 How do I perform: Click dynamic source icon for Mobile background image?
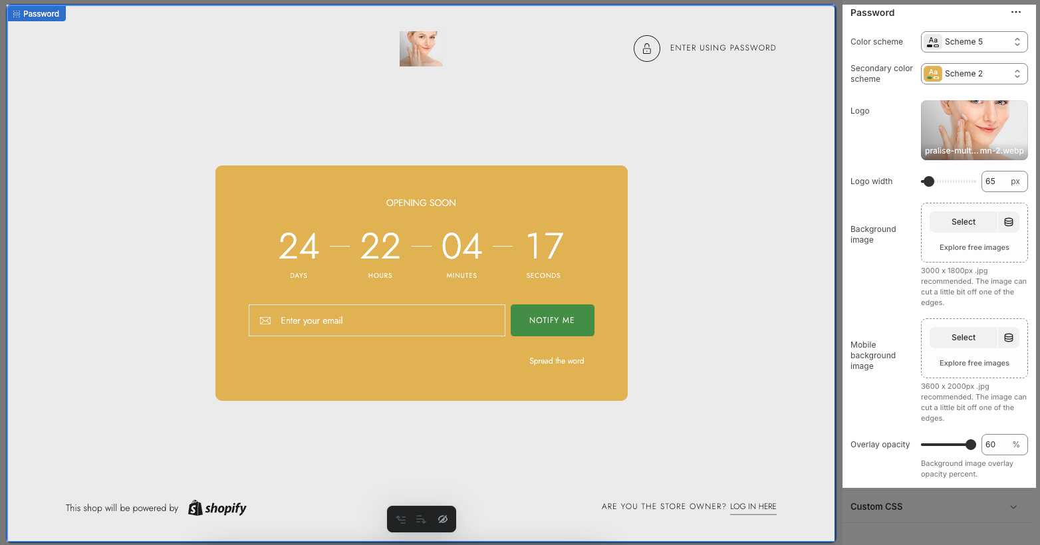(1008, 338)
